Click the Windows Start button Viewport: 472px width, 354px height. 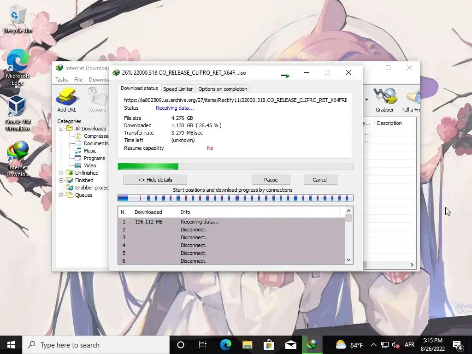click(x=11, y=345)
